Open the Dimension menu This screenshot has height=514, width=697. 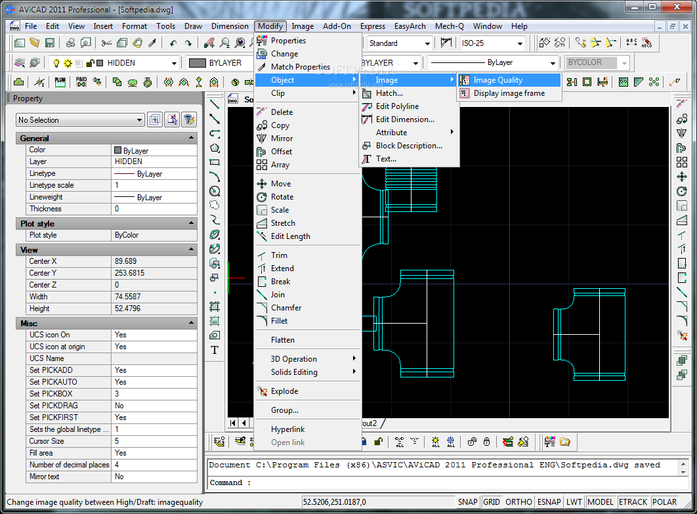click(230, 26)
